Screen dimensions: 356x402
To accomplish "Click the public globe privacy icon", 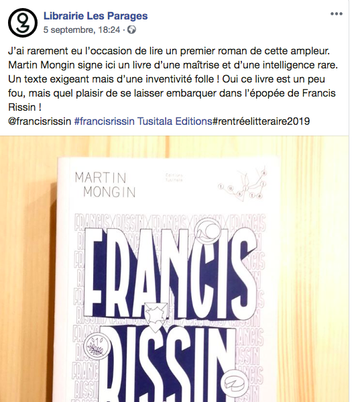I will (131, 30).
